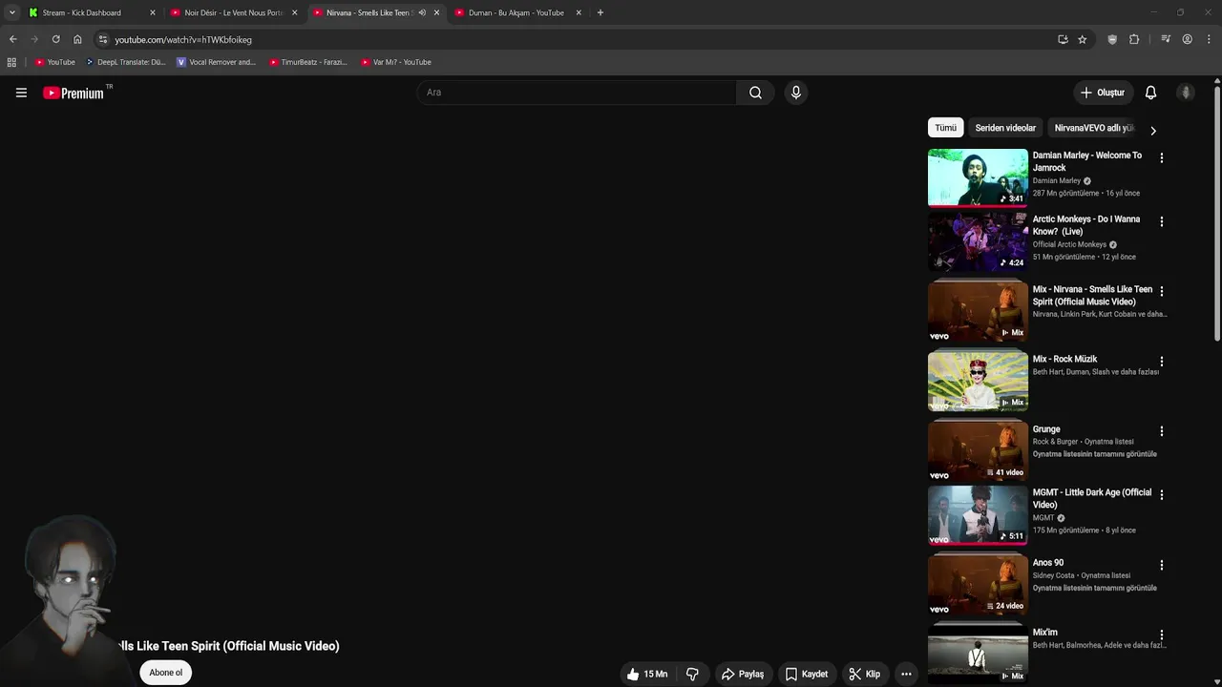
Task: Open the browser home page
Action: (77, 39)
